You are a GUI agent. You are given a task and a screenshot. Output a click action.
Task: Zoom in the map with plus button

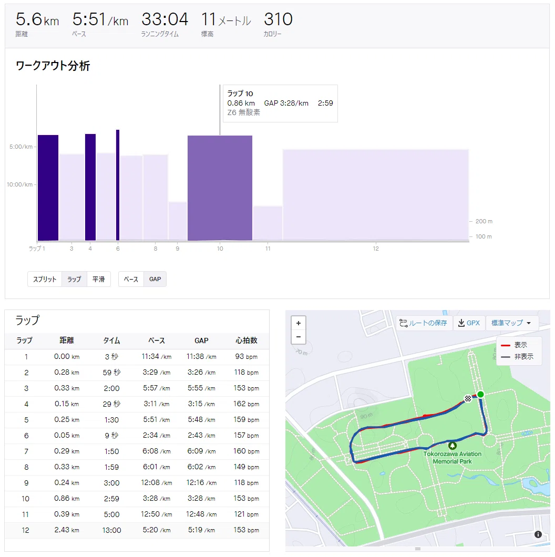[x=299, y=323]
